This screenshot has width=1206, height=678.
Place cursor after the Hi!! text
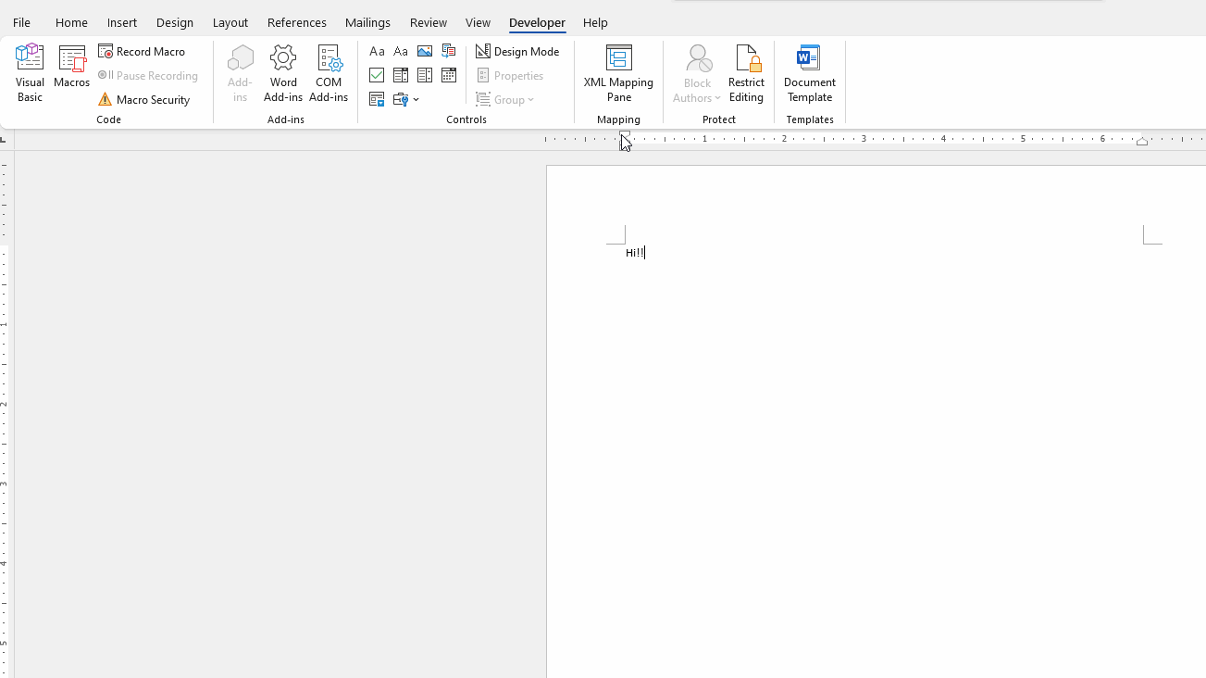tap(644, 252)
